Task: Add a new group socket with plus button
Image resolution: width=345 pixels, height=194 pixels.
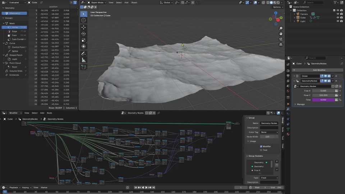Action: tap(277, 161)
